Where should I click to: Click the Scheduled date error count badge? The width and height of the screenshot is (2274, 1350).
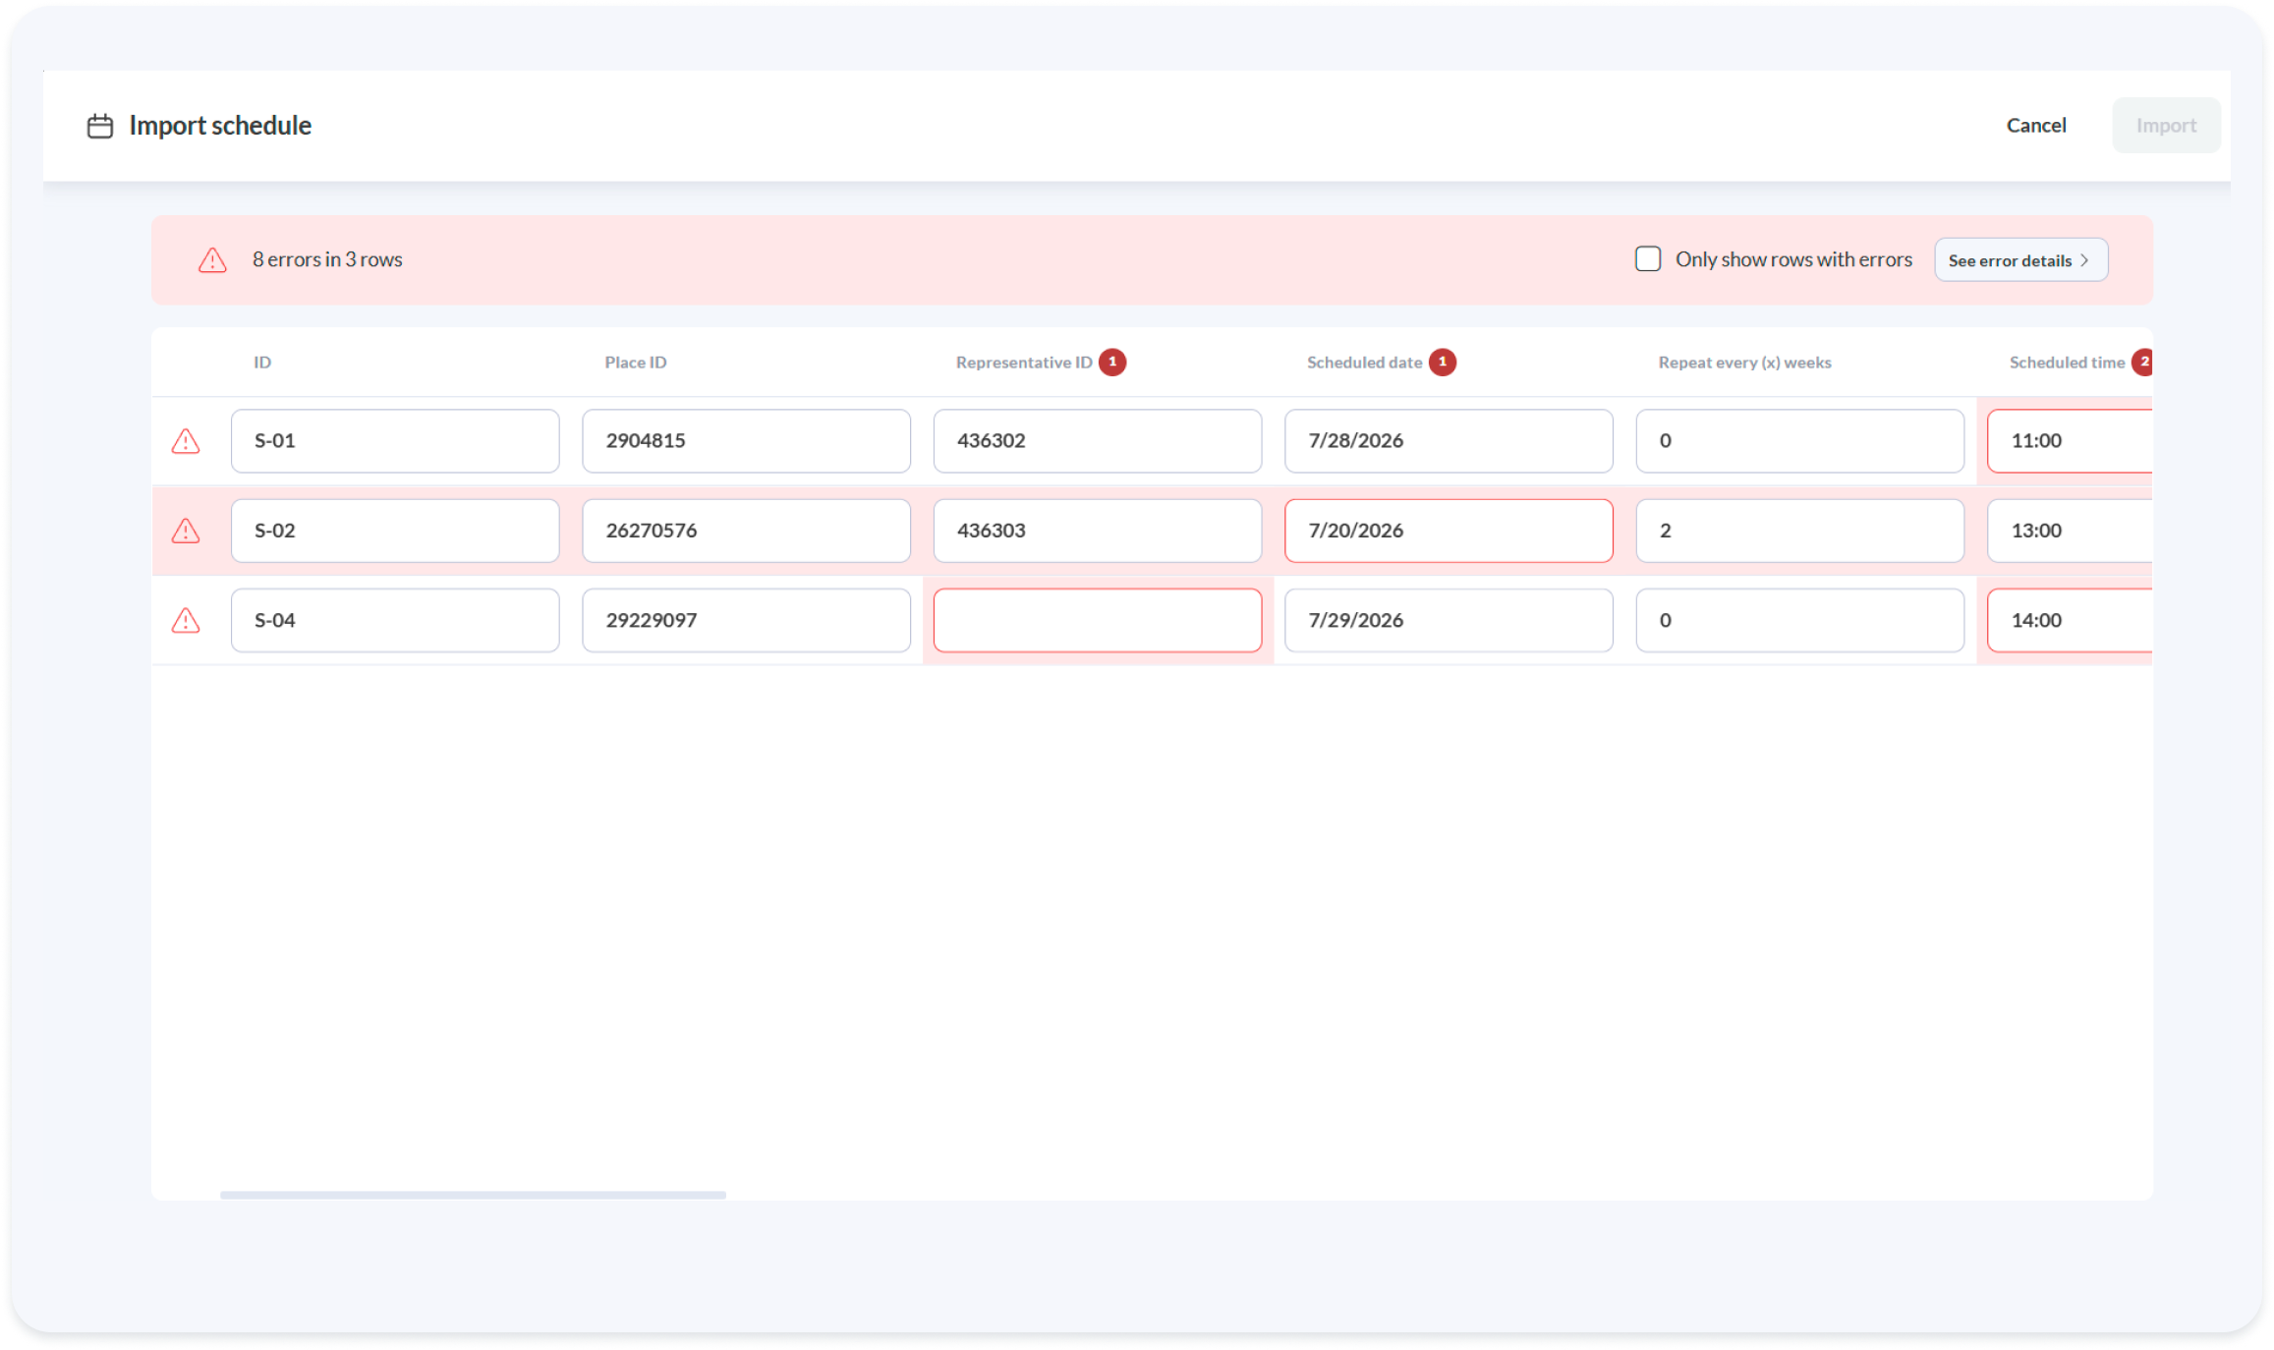click(1443, 363)
